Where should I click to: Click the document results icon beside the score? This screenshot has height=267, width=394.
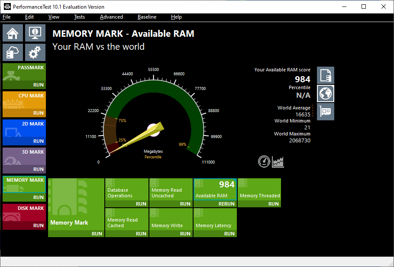pyautogui.click(x=326, y=75)
